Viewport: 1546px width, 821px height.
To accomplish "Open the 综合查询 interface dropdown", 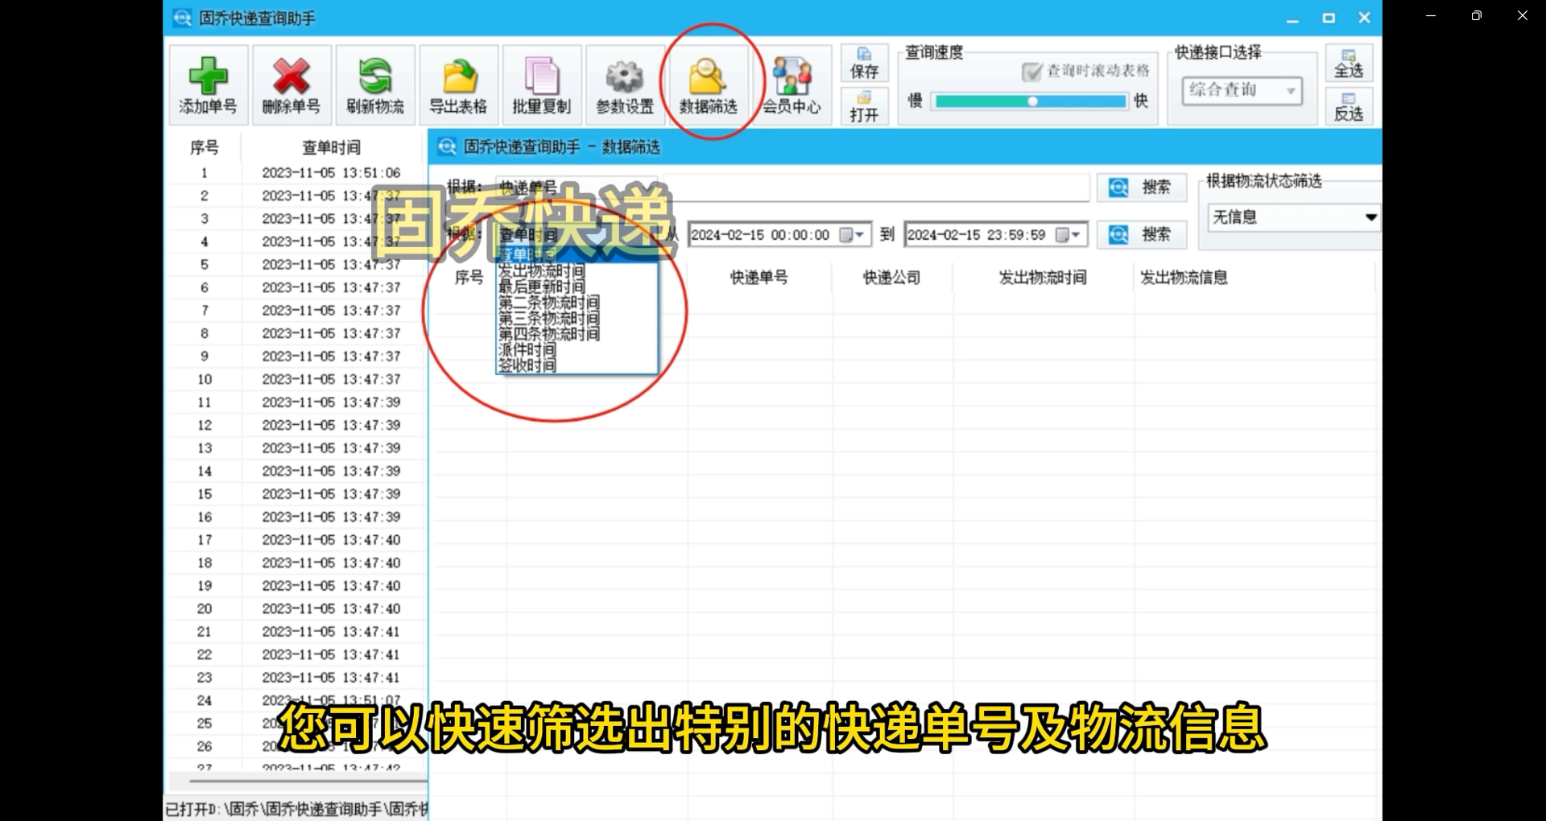I will point(1242,90).
